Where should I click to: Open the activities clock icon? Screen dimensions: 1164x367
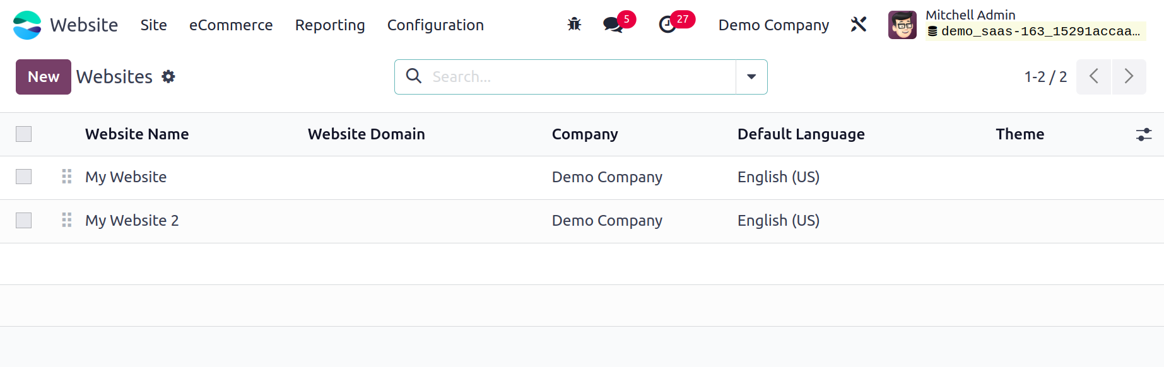[667, 25]
